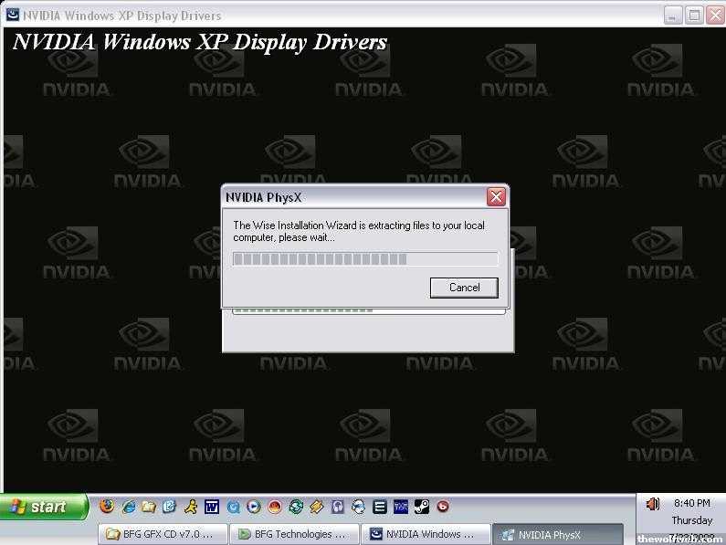726x545 pixels.
Task: Maximize the NVIDIA Display Drivers window
Action: click(693, 15)
